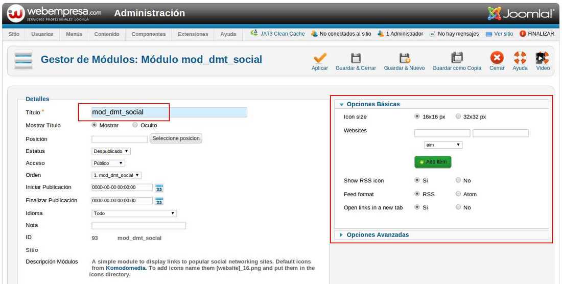The width and height of the screenshot is (562, 284).
Task: Click the Aplicar checkmark icon
Action: click(x=320, y=58)
